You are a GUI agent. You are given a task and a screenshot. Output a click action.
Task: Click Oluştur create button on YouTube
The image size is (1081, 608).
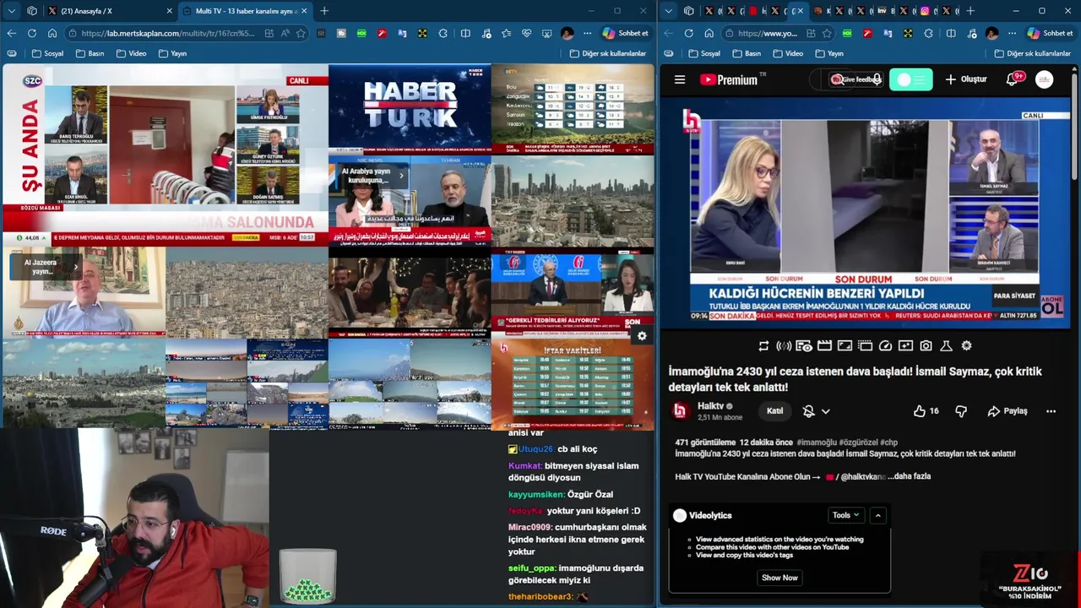(966, 79)
